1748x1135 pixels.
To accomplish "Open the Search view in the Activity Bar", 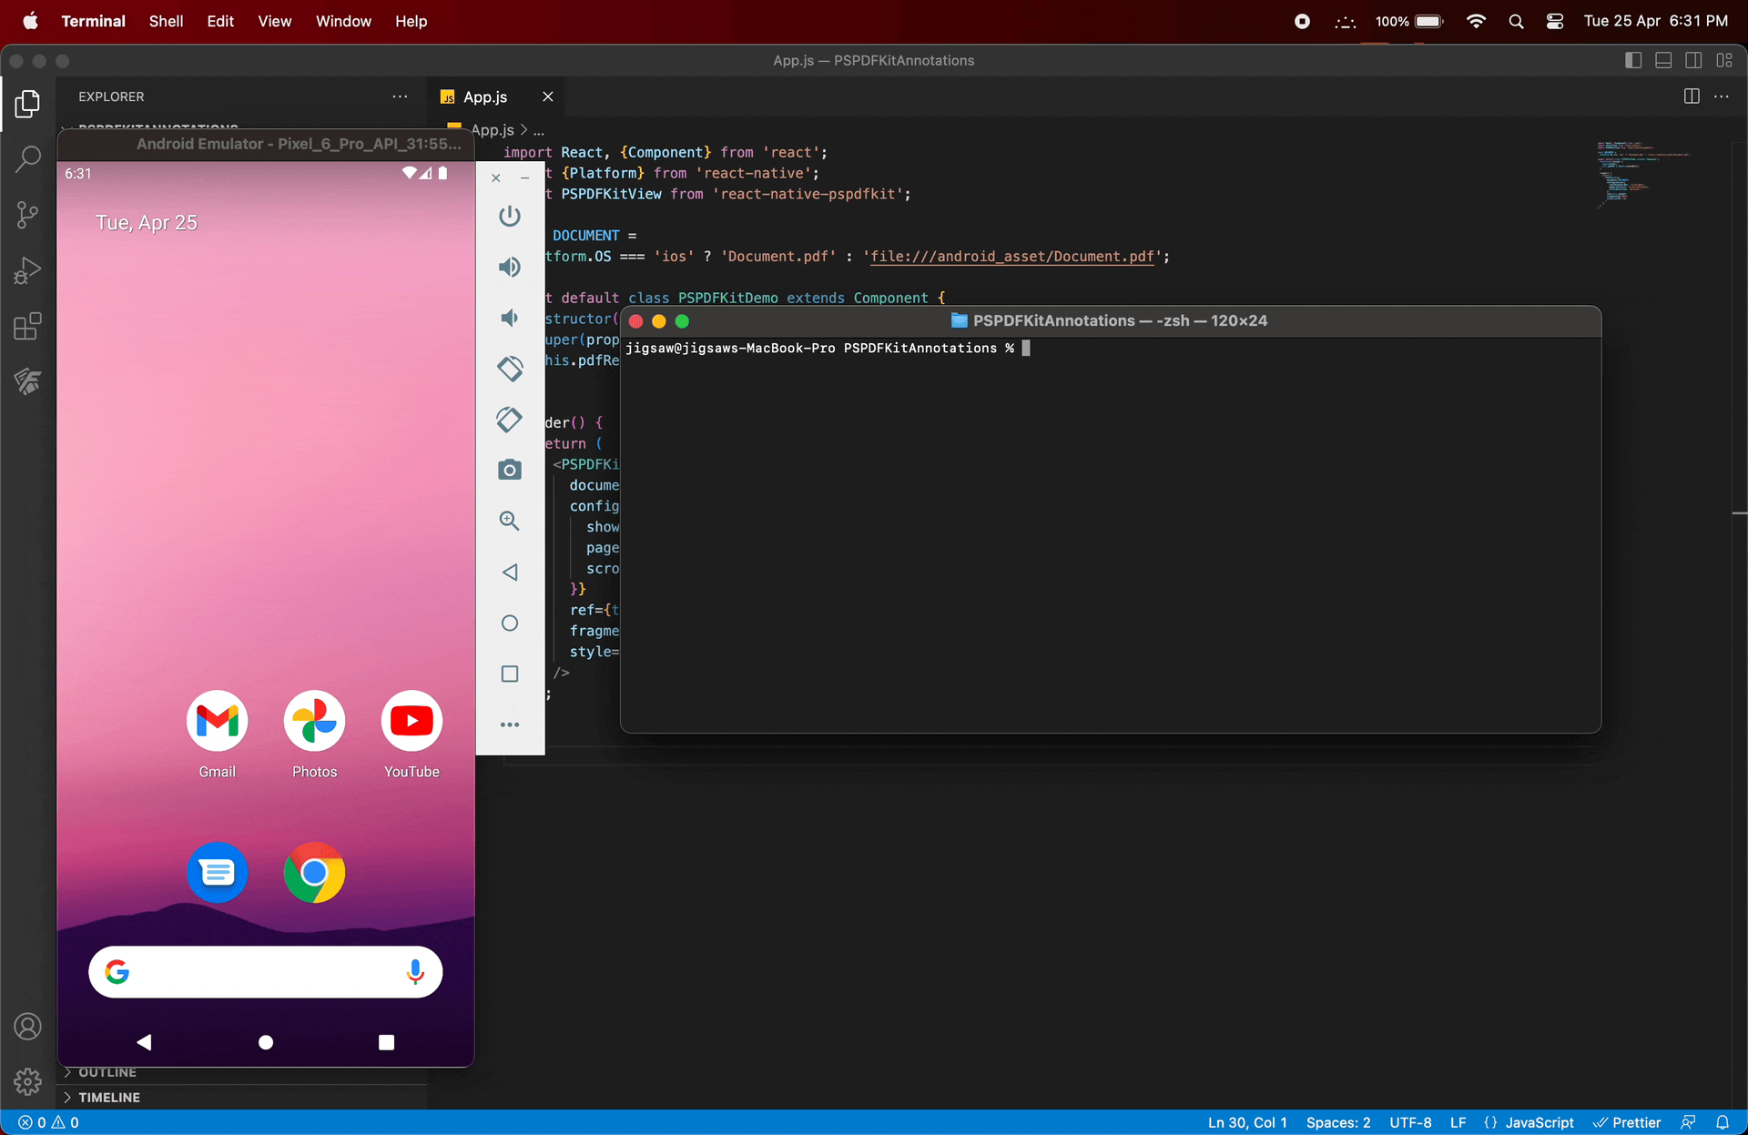I will 27,158.
